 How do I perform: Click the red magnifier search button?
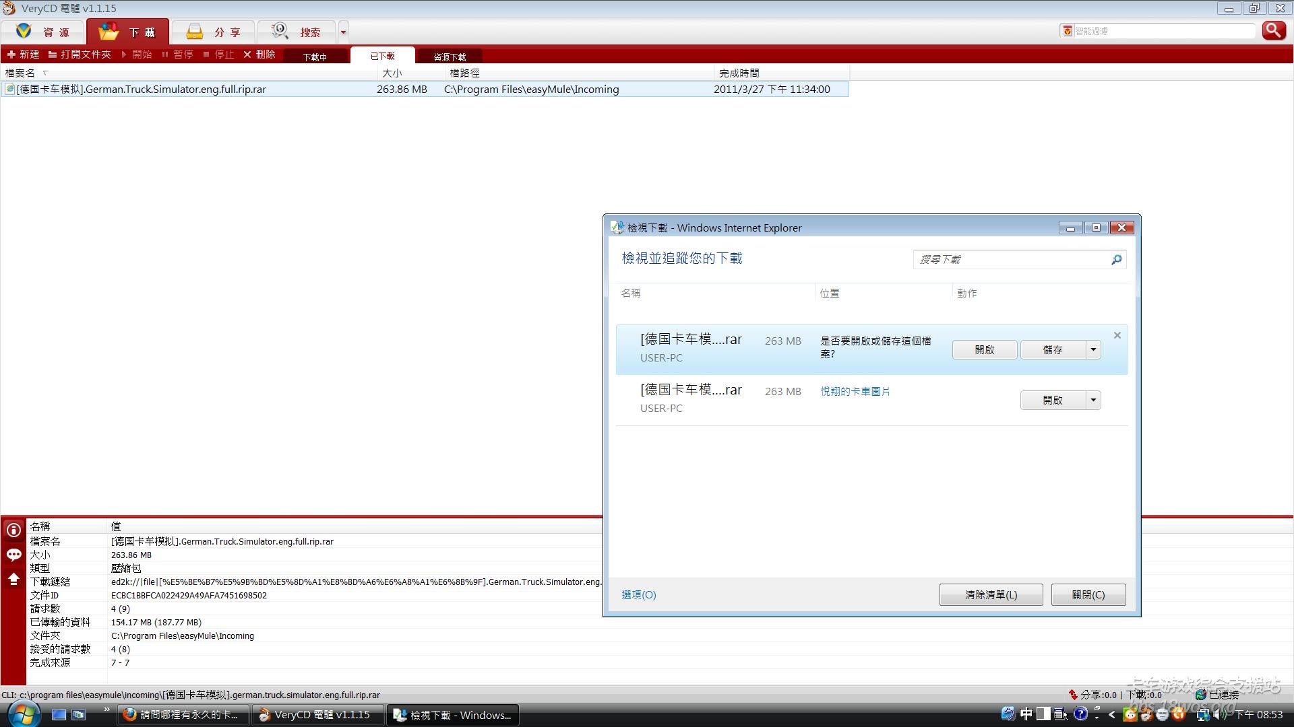click(x=1273, y=30)
